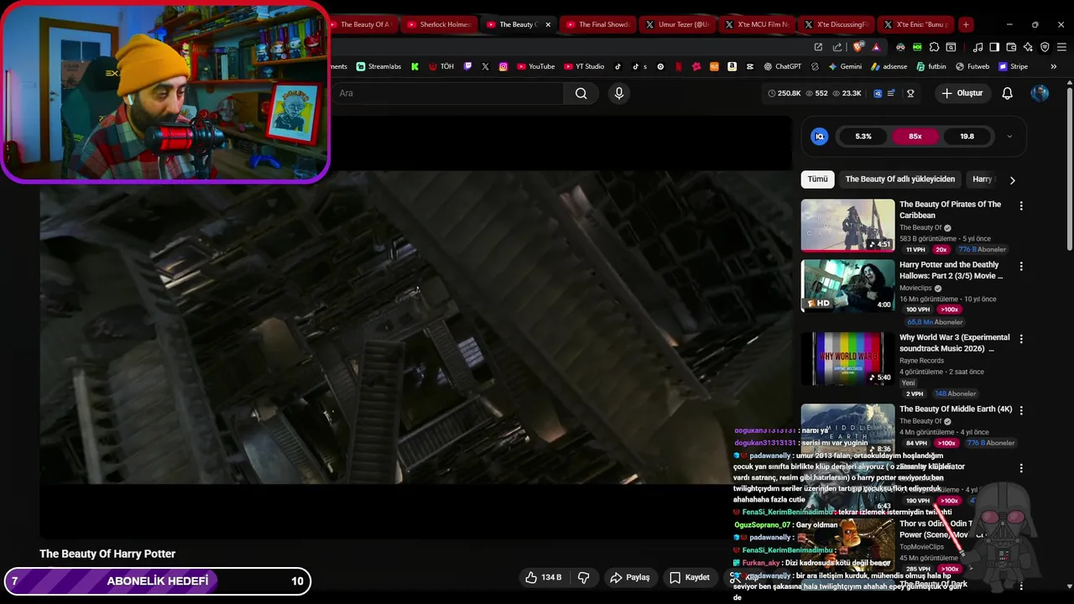The height and width of the screenshot is (604, 1074).
Task: Open the YouTube account avatar menu
Action: pyautogui.click(x=1040, y=93)
